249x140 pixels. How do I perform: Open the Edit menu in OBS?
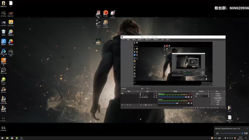(x=129, y=40)
